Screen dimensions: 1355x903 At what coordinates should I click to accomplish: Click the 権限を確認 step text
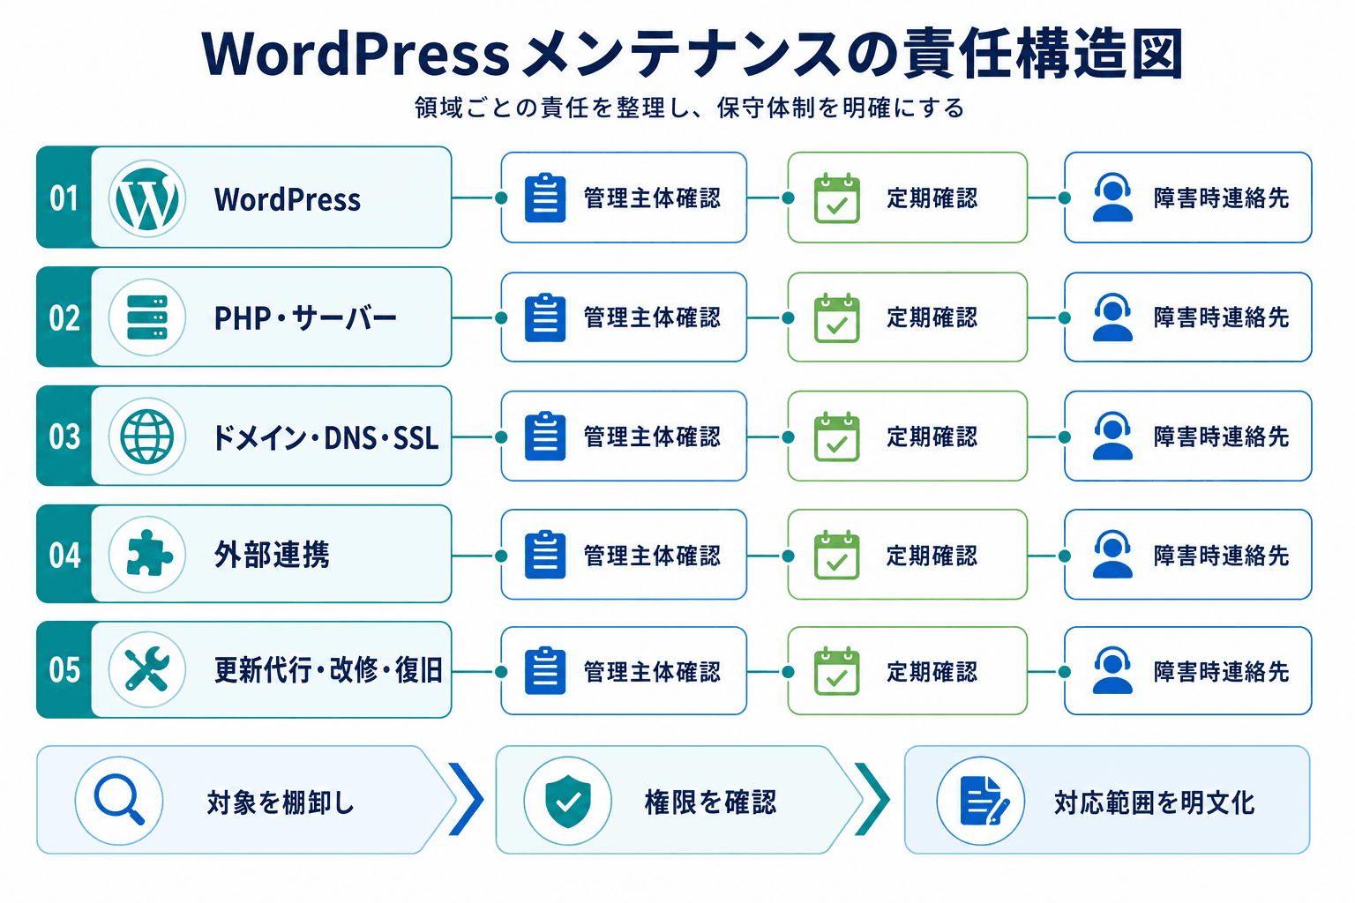coord(711,802)
